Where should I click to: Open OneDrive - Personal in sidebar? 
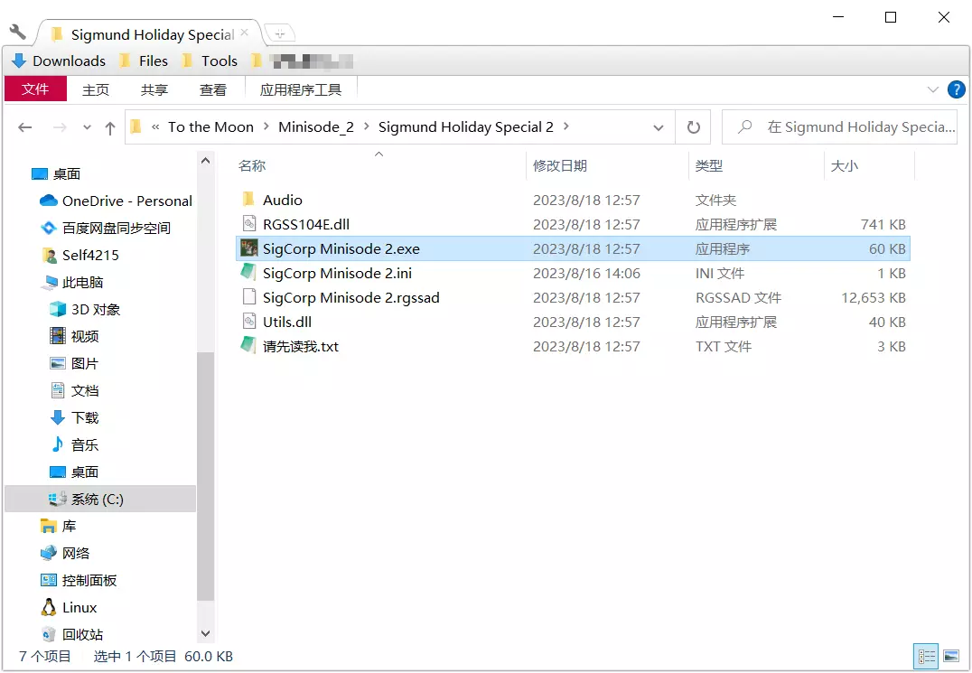point(116,201)
